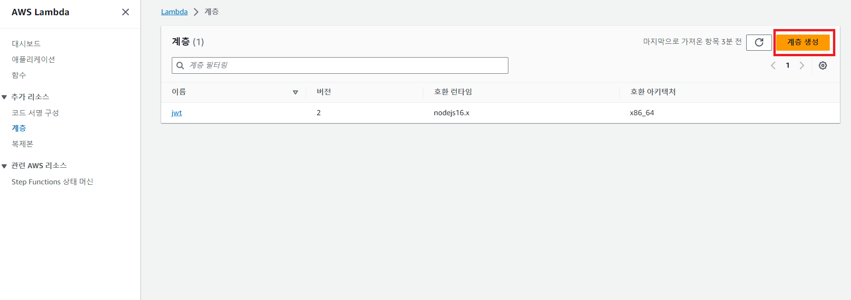
Task: Click the 계층 생성 button
Action: click(803, 42)
